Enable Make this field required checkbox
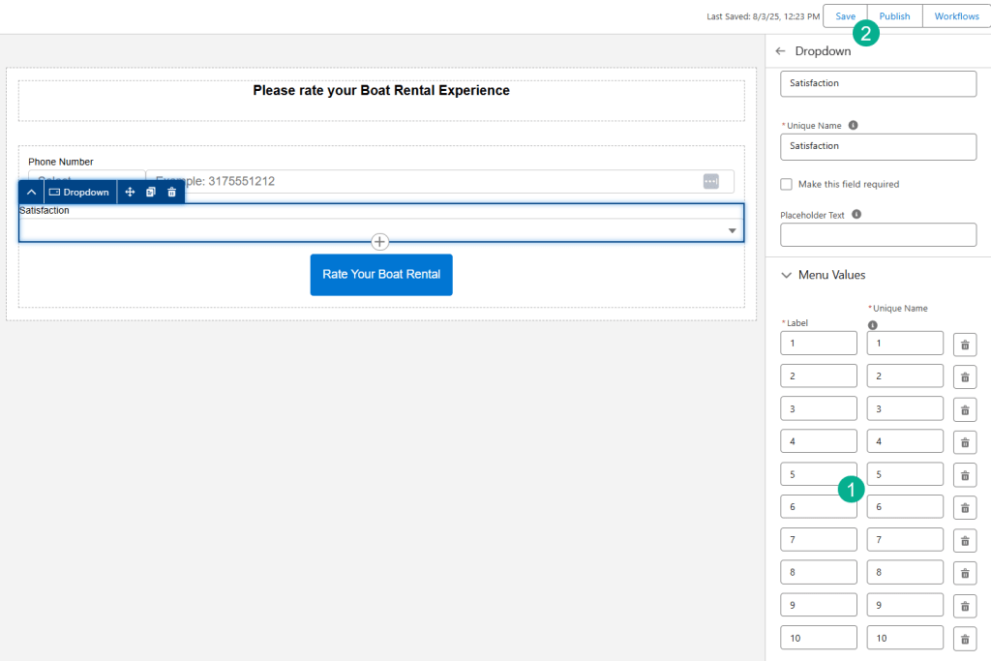The image size is (991, 661). click(x=787, y=184)
